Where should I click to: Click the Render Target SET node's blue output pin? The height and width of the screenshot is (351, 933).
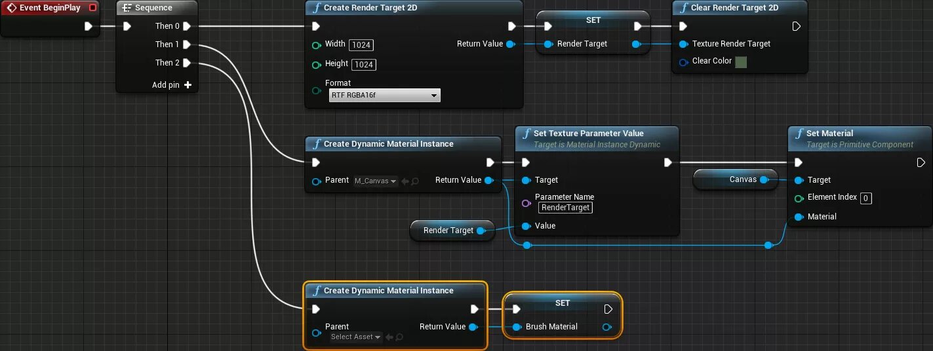coord(636,44)
